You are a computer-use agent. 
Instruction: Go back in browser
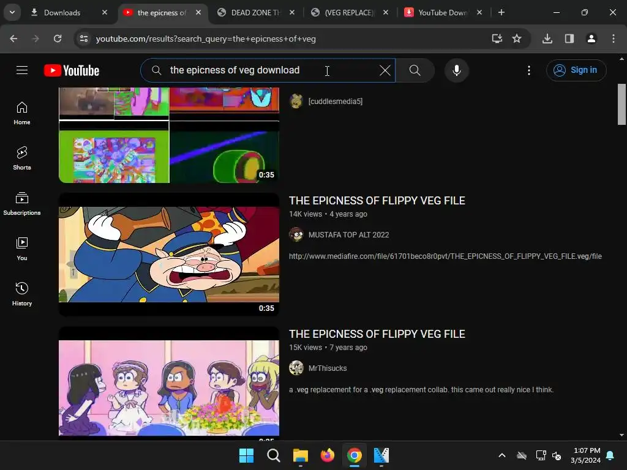pyautogui.click(x=13, y=39)
